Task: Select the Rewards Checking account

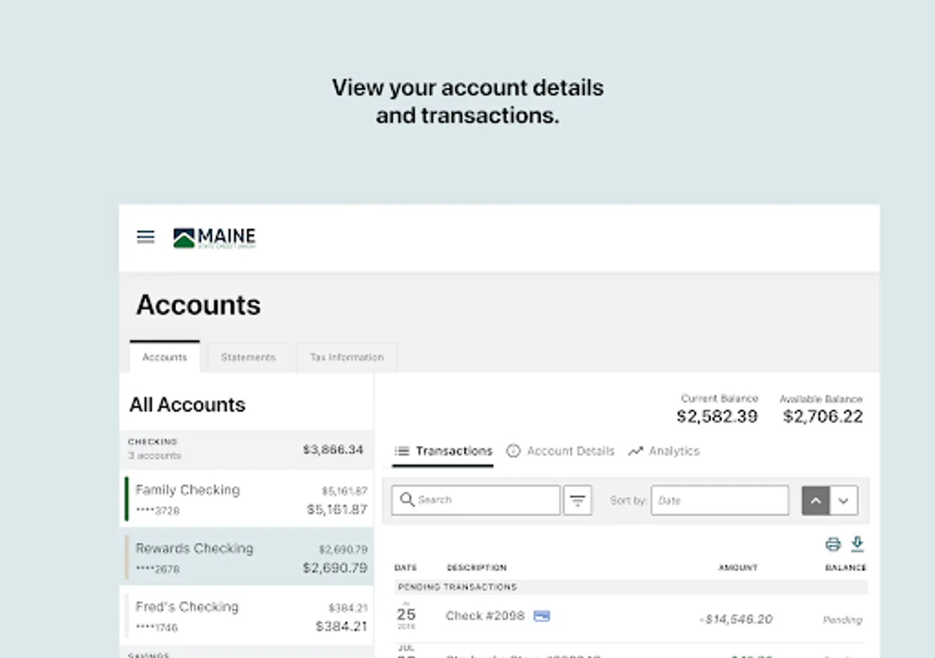Action: [248, 557]
